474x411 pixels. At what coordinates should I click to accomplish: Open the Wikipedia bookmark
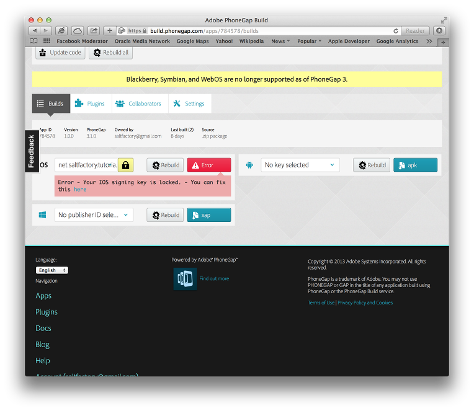(x=251, y=41)
